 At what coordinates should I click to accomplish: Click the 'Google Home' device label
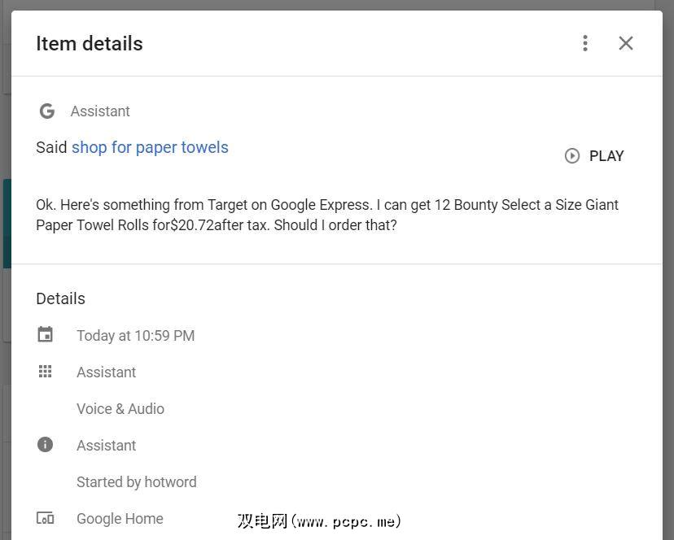[x=120, y=519]
